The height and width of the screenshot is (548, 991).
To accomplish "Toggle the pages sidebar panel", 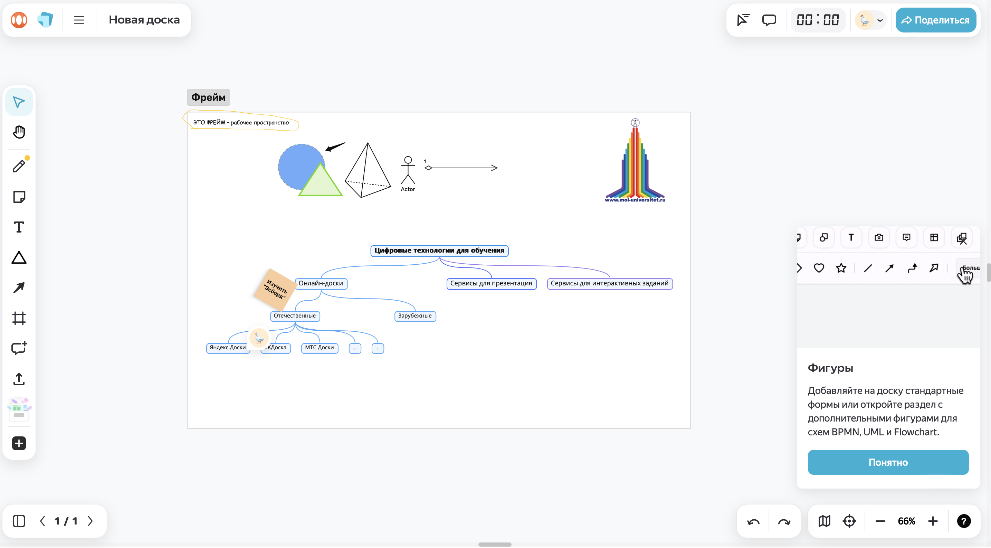I will (x=19, y=521).
